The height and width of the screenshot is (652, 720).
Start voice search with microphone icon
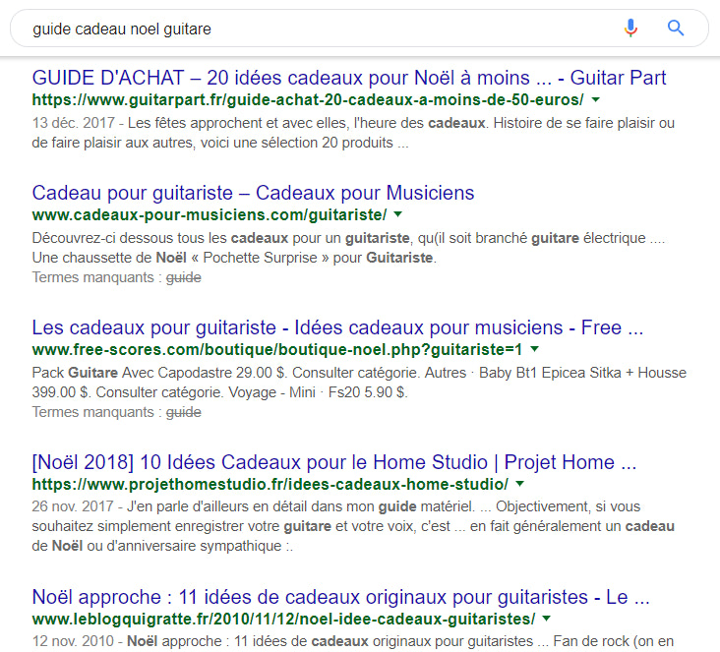pos(630,29)
